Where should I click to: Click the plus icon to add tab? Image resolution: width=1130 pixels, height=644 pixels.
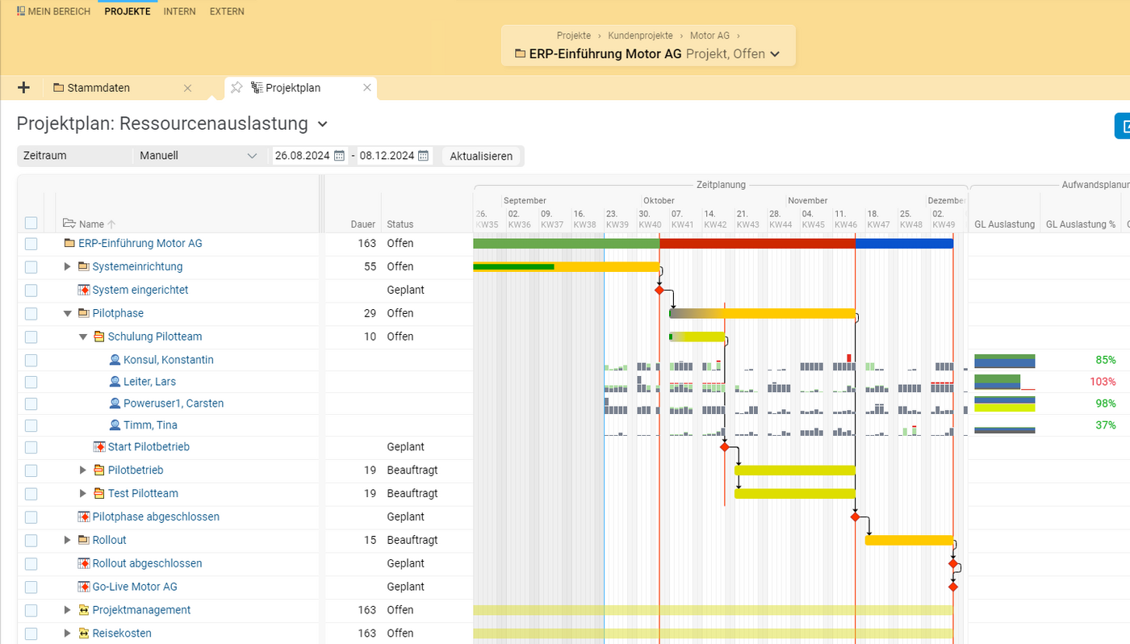pyautogui.click(x=23, y=88)
